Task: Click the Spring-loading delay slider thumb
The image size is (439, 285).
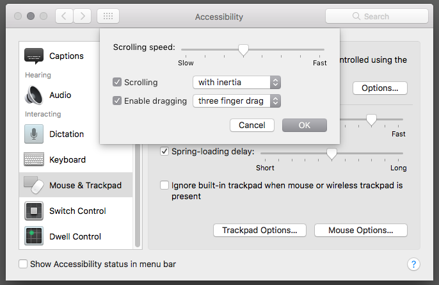Action: [331, 154]
